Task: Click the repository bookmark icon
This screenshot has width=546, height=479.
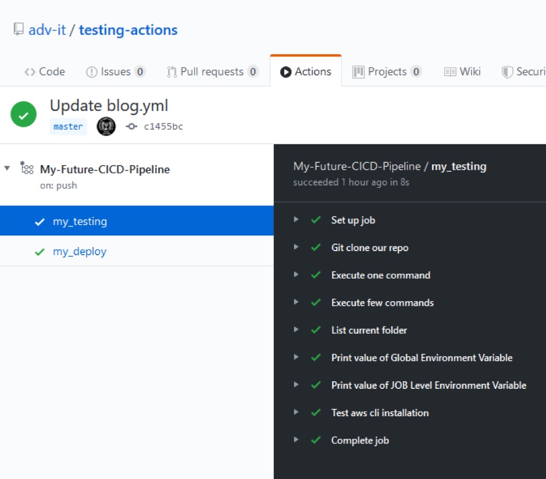Action: [x=18, y=29]
